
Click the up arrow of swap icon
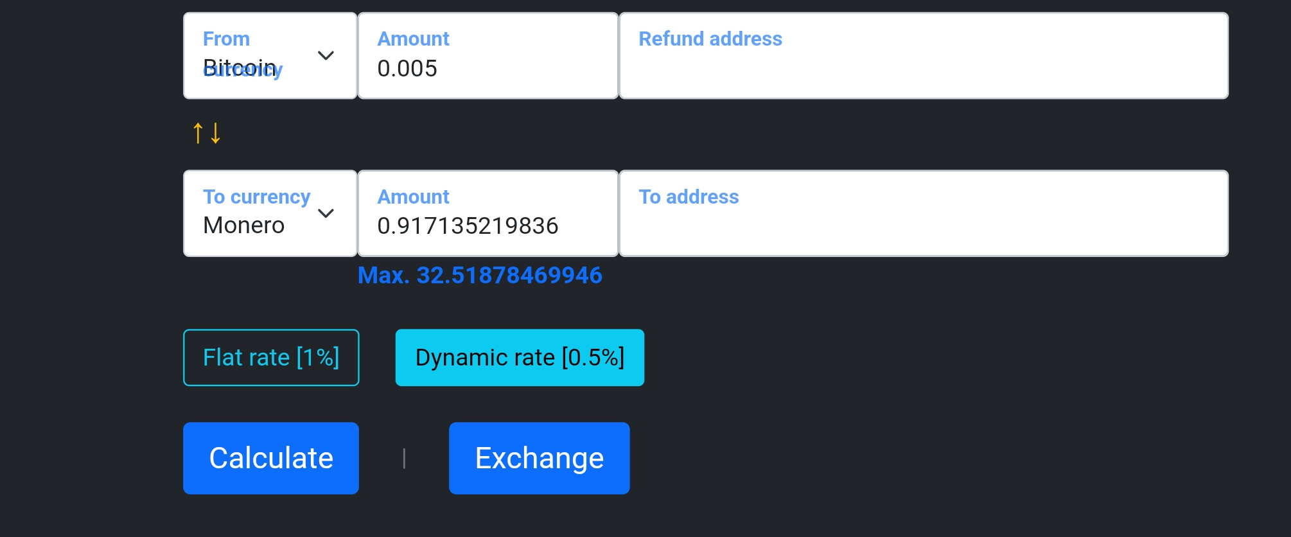point(198,133)
